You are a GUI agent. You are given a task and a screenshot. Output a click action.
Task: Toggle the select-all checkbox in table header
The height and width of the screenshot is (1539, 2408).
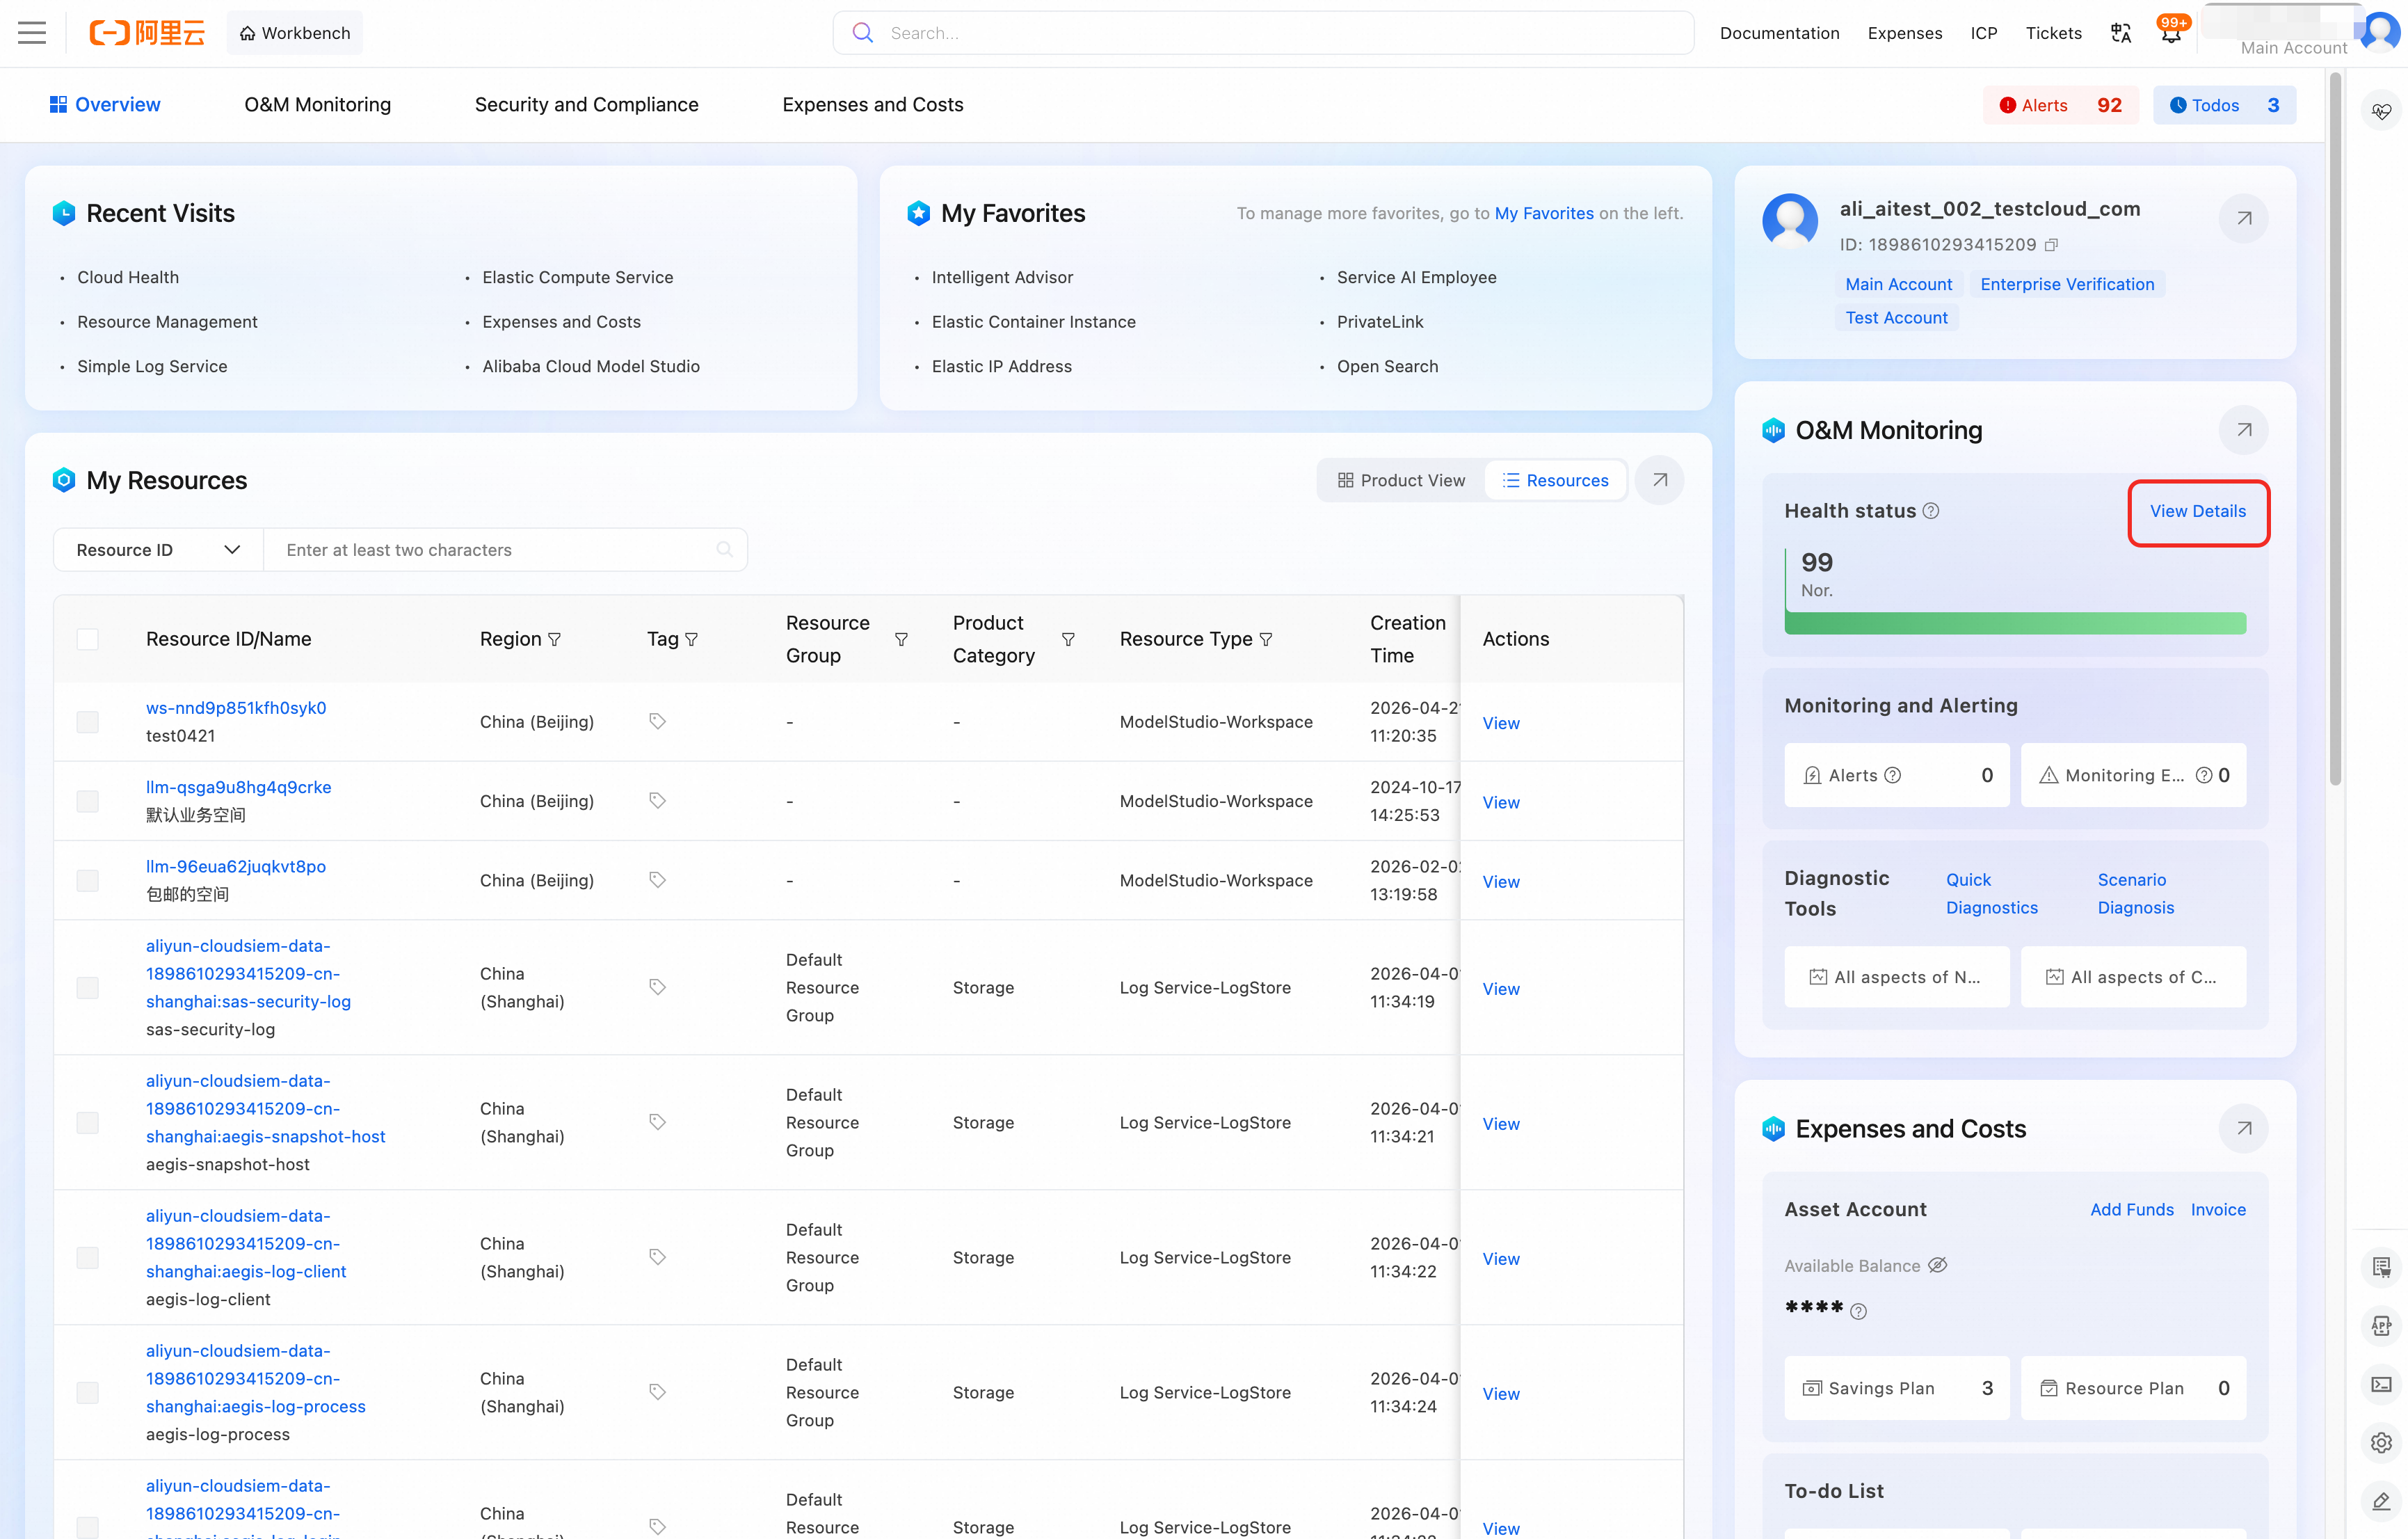pyautogui.click(x=88, y=639)
